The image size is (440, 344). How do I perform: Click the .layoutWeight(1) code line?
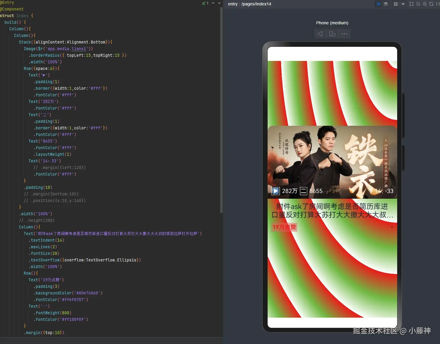coord(52,154)
